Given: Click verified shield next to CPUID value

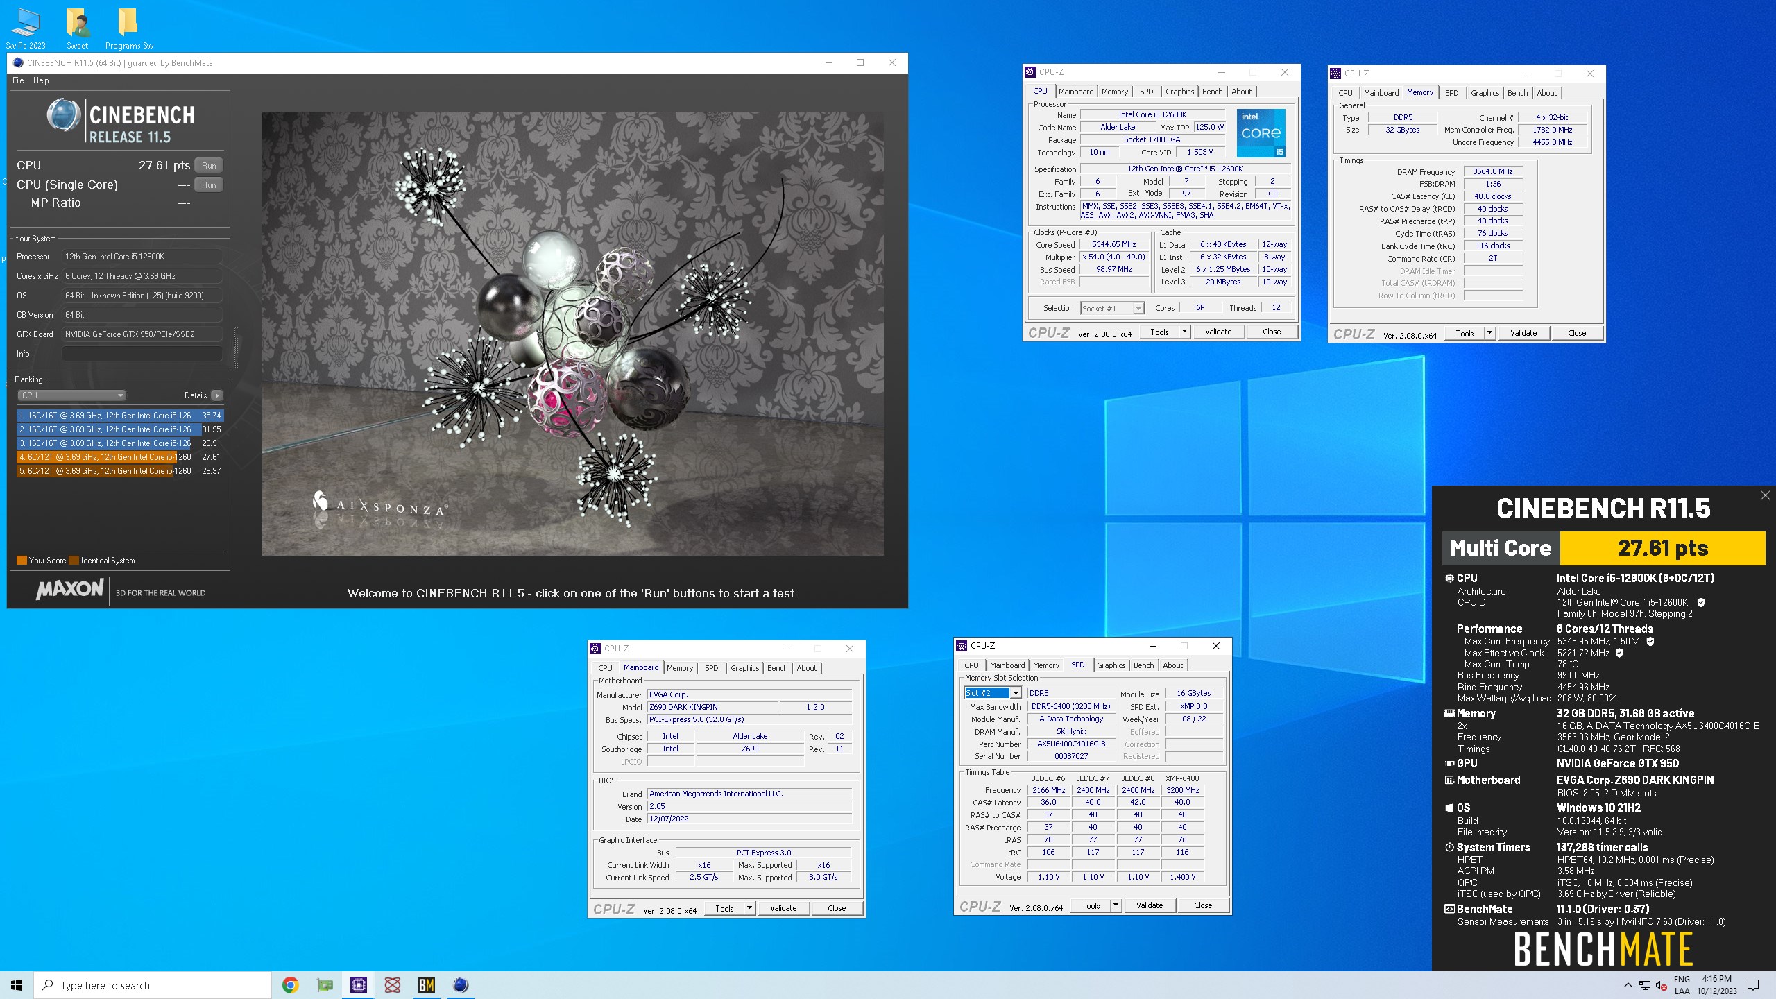Looking at the screenshot, I should [x=1701, y=603].
